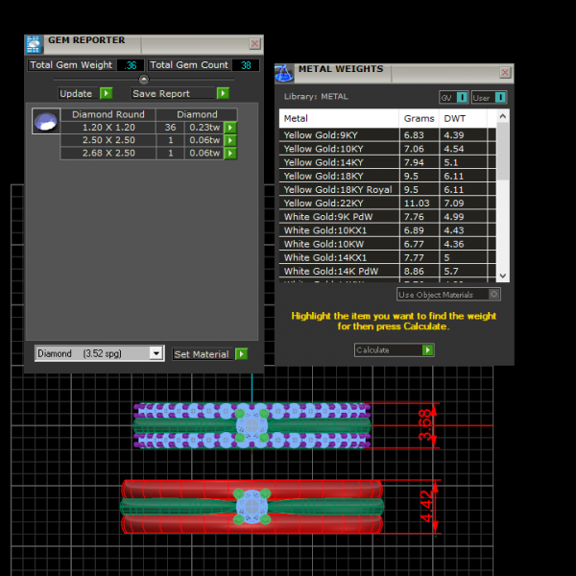
Task: Click the green arrow beside Save Report
Action: 223,93
